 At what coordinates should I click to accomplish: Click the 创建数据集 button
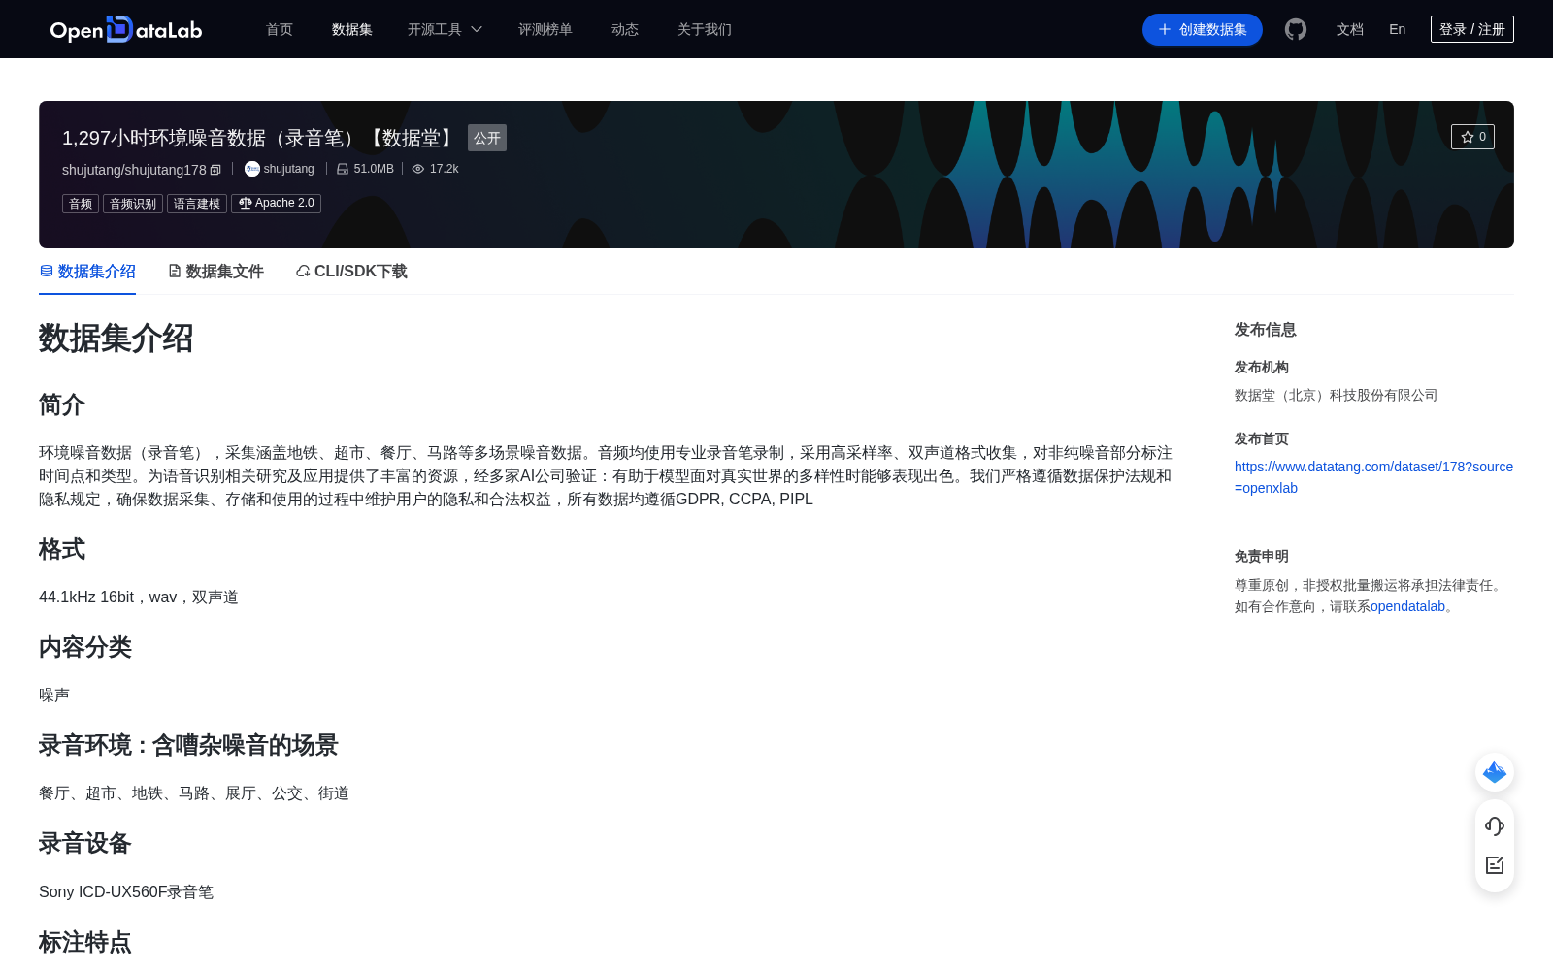pyautogui.click(x=1203, y=29)
